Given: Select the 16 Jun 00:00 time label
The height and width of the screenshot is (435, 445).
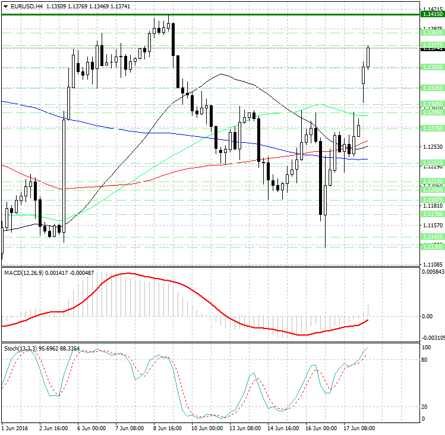Looking at the screenshot, I should pyautogui.click(x=321, y=428).
